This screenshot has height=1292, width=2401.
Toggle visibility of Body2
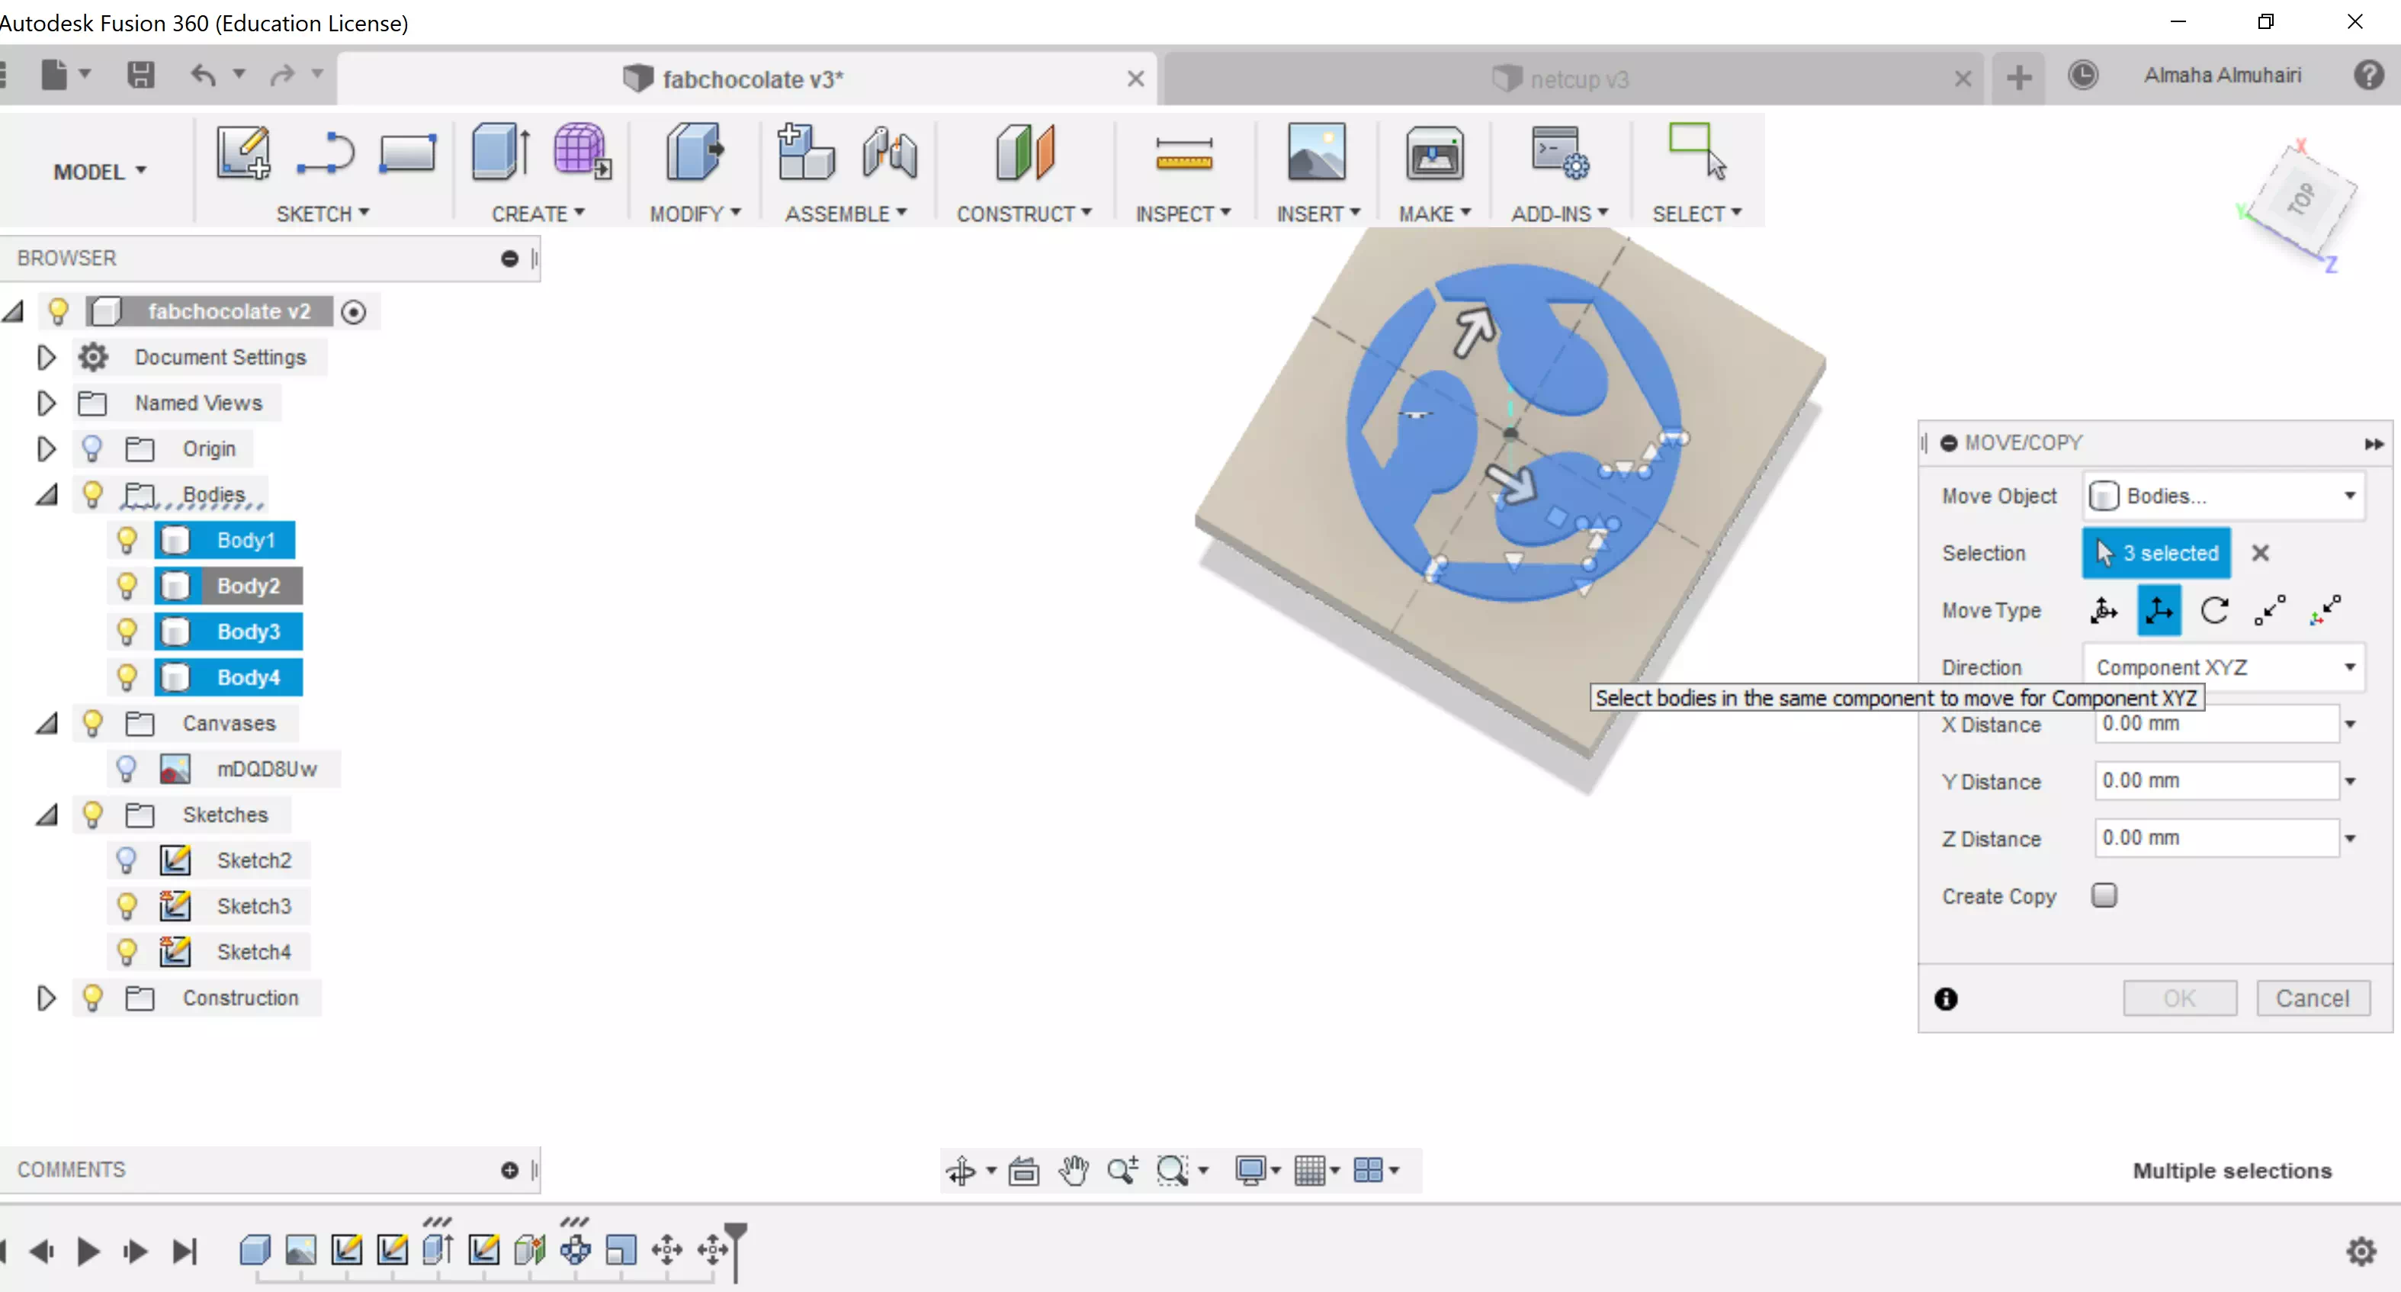[127, 586]
